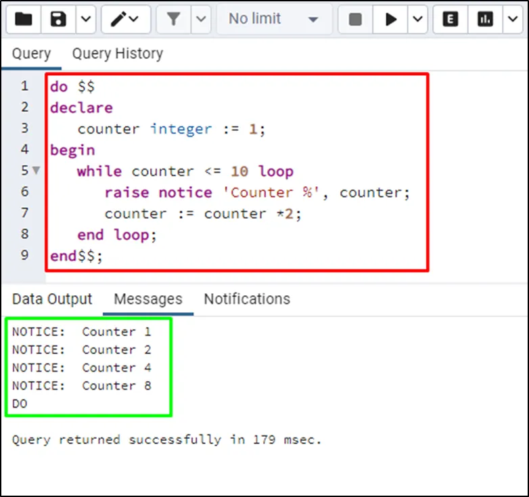Viewport: 529px width, 497px height.
Task: Click the Explain (E) icon
Action: click(449, 20)
